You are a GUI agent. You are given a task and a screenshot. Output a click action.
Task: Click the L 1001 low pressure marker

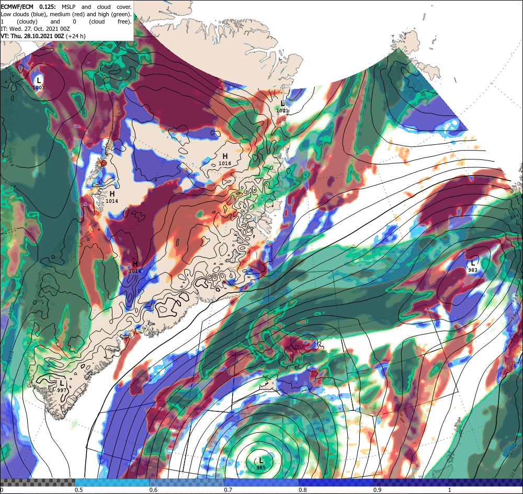coord(282,106)
